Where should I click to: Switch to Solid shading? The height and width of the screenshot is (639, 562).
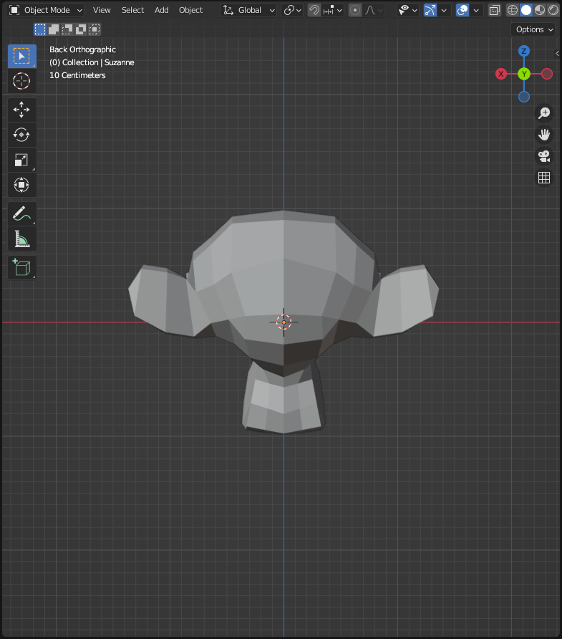point(526,10)
